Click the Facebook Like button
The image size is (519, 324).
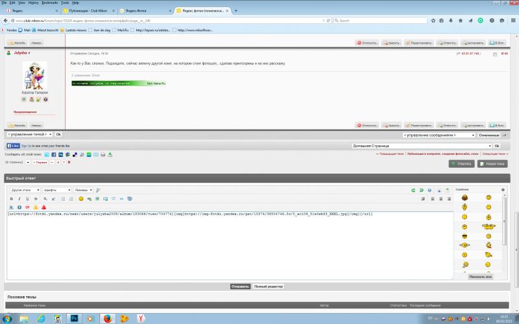(x=13, y=146)
